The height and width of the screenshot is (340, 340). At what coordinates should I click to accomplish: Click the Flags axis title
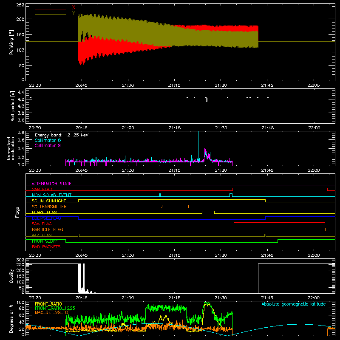click(x=17, y=212)
